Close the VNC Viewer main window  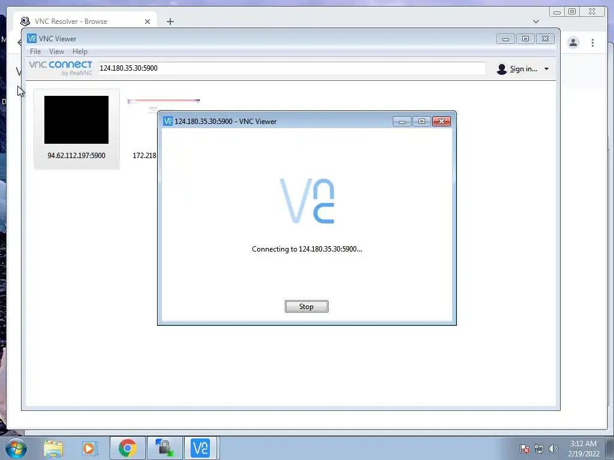(x=545, y=38)
